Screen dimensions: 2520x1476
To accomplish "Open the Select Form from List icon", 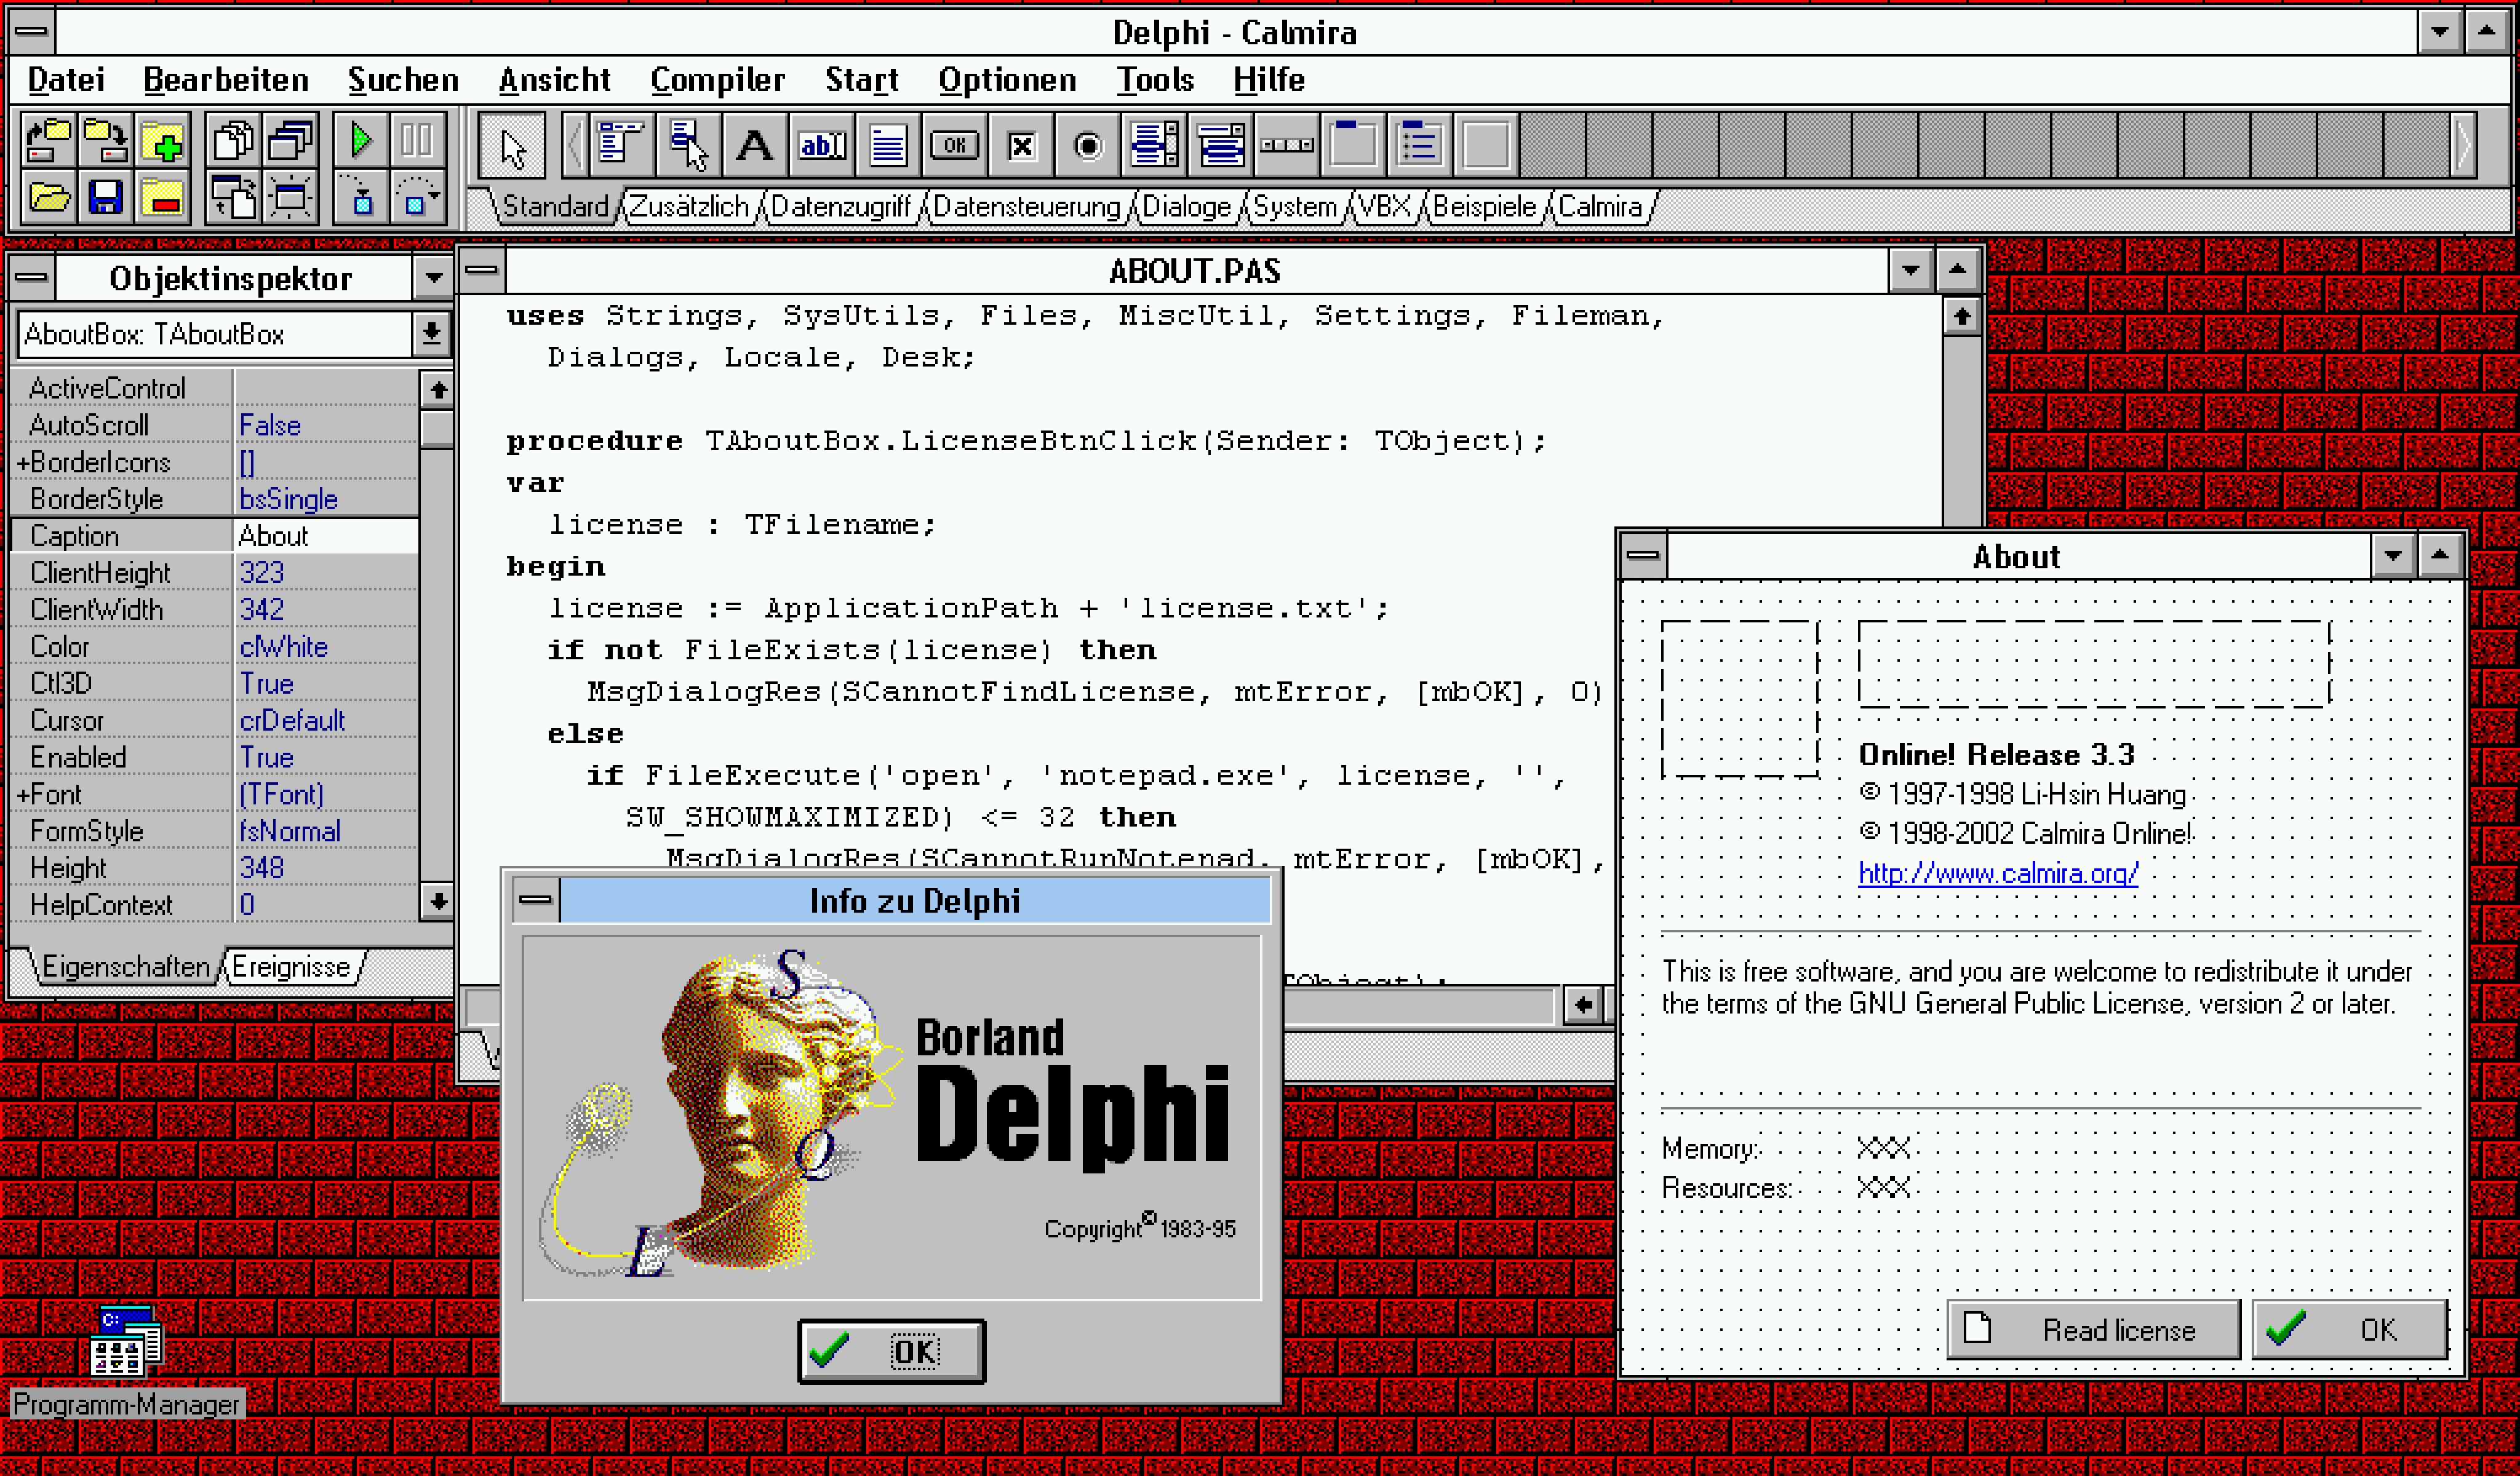I will click(x=290, y=141).
